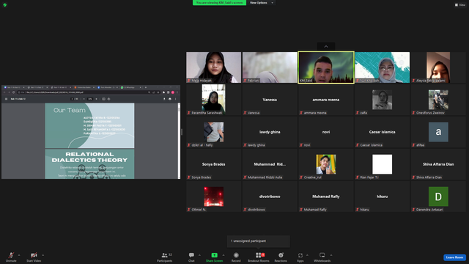Open share screen options arrow
This screenshot has width=469, height=264.
[x=224, y=255]
